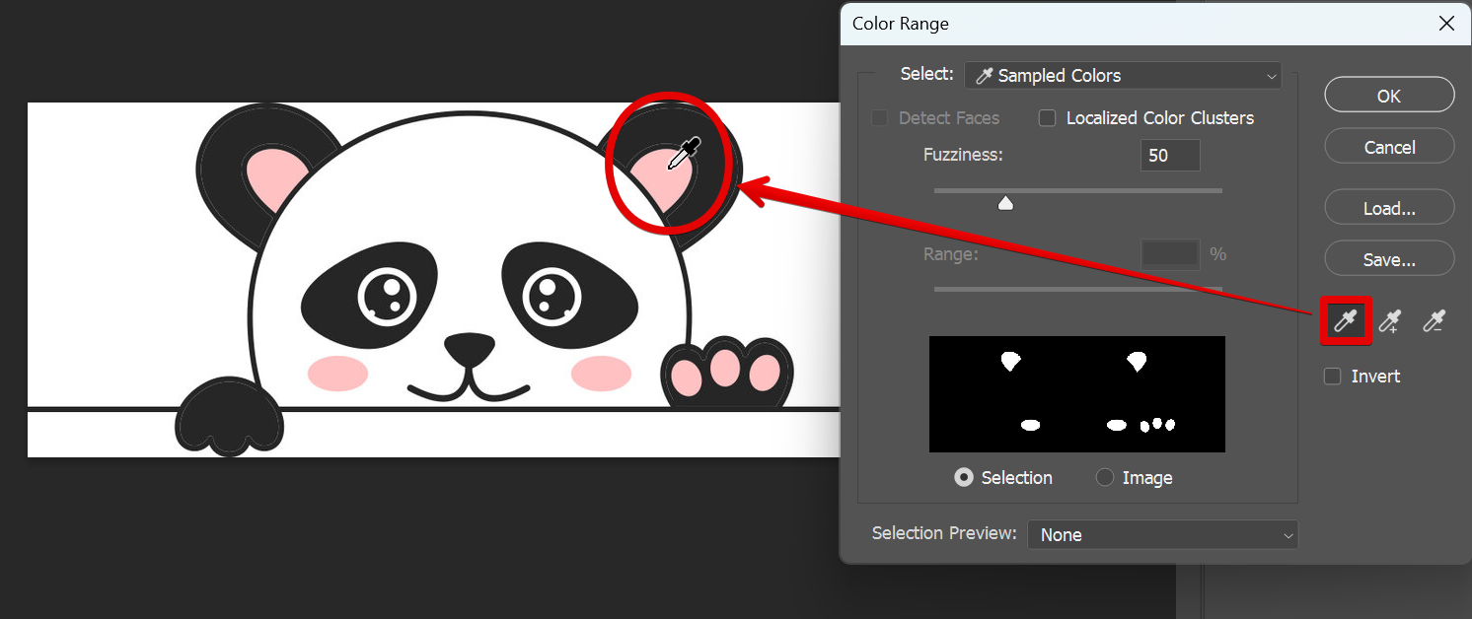Click the Fuzziness slider handle
The width and height of the screenshot is (1472, 619).
click(x=1005, y=203)
